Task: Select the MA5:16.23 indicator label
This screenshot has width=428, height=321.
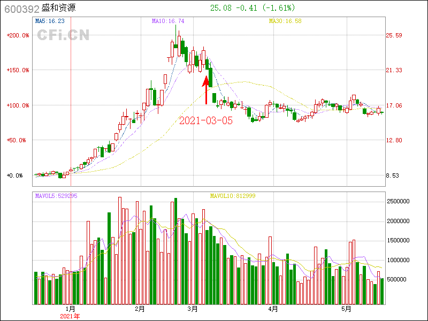Action: pos(50,21)
